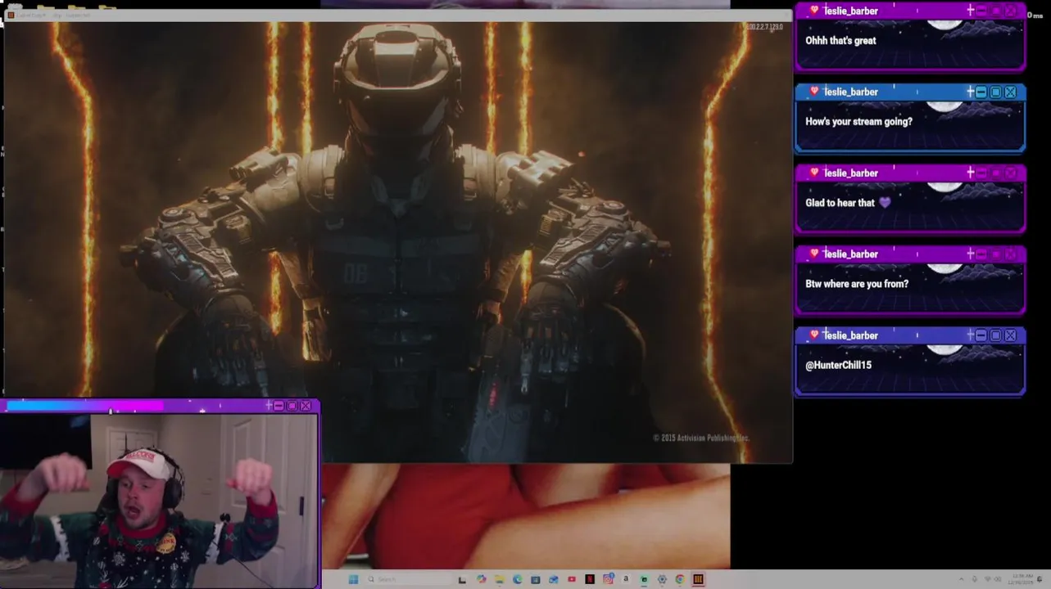Close the webcam overlay frame

[306, 406]
